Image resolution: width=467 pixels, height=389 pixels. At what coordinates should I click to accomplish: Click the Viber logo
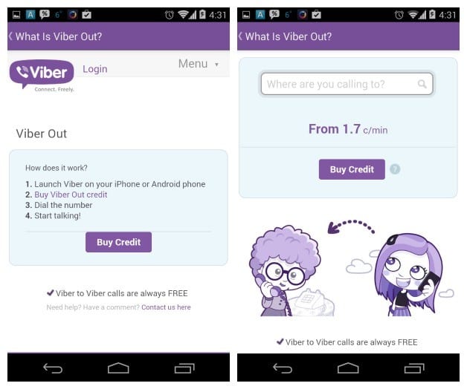[x=42, y=76]
